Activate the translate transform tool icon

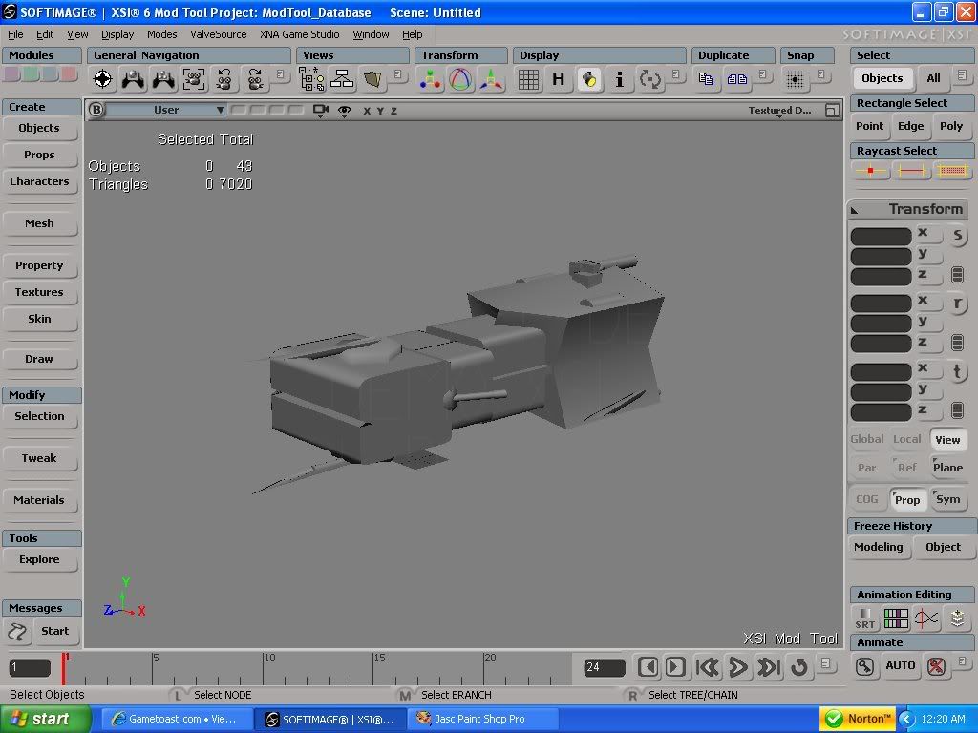click(492, 79)
